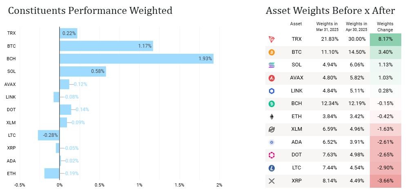
Task: Click the Weights in Apr 30, 2025 header
Action: pyautogui.click(x=356, y=27)
